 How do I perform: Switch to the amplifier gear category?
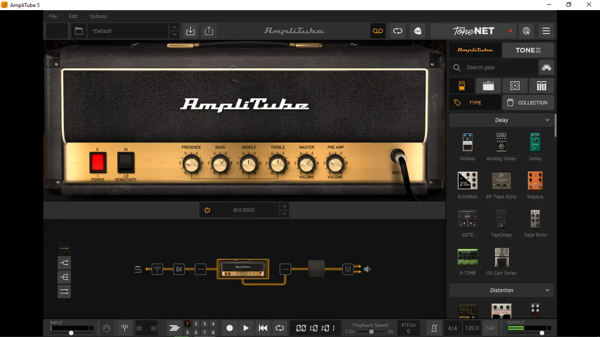point(488,86)
